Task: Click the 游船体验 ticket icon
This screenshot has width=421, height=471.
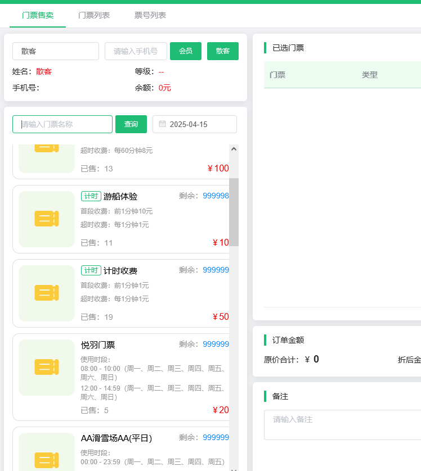Action: click(47, 219)
